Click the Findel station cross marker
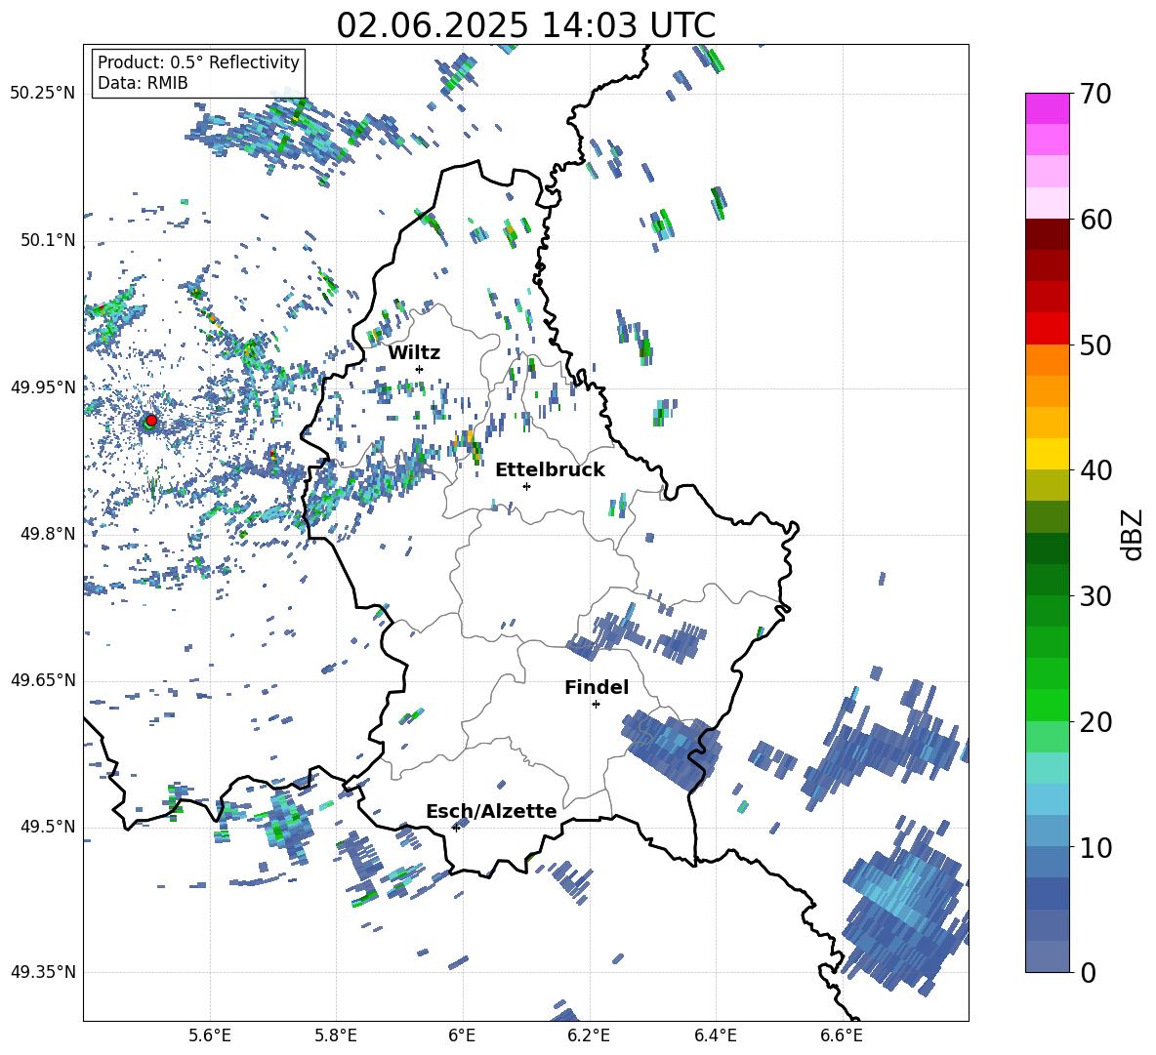This screenshot has width=1156, height=1055. (596, 705)
